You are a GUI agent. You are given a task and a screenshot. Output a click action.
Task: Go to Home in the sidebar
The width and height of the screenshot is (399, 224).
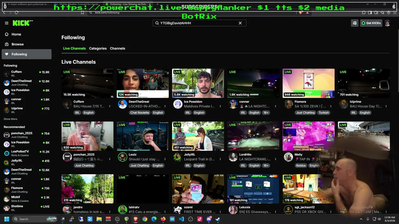26,34
